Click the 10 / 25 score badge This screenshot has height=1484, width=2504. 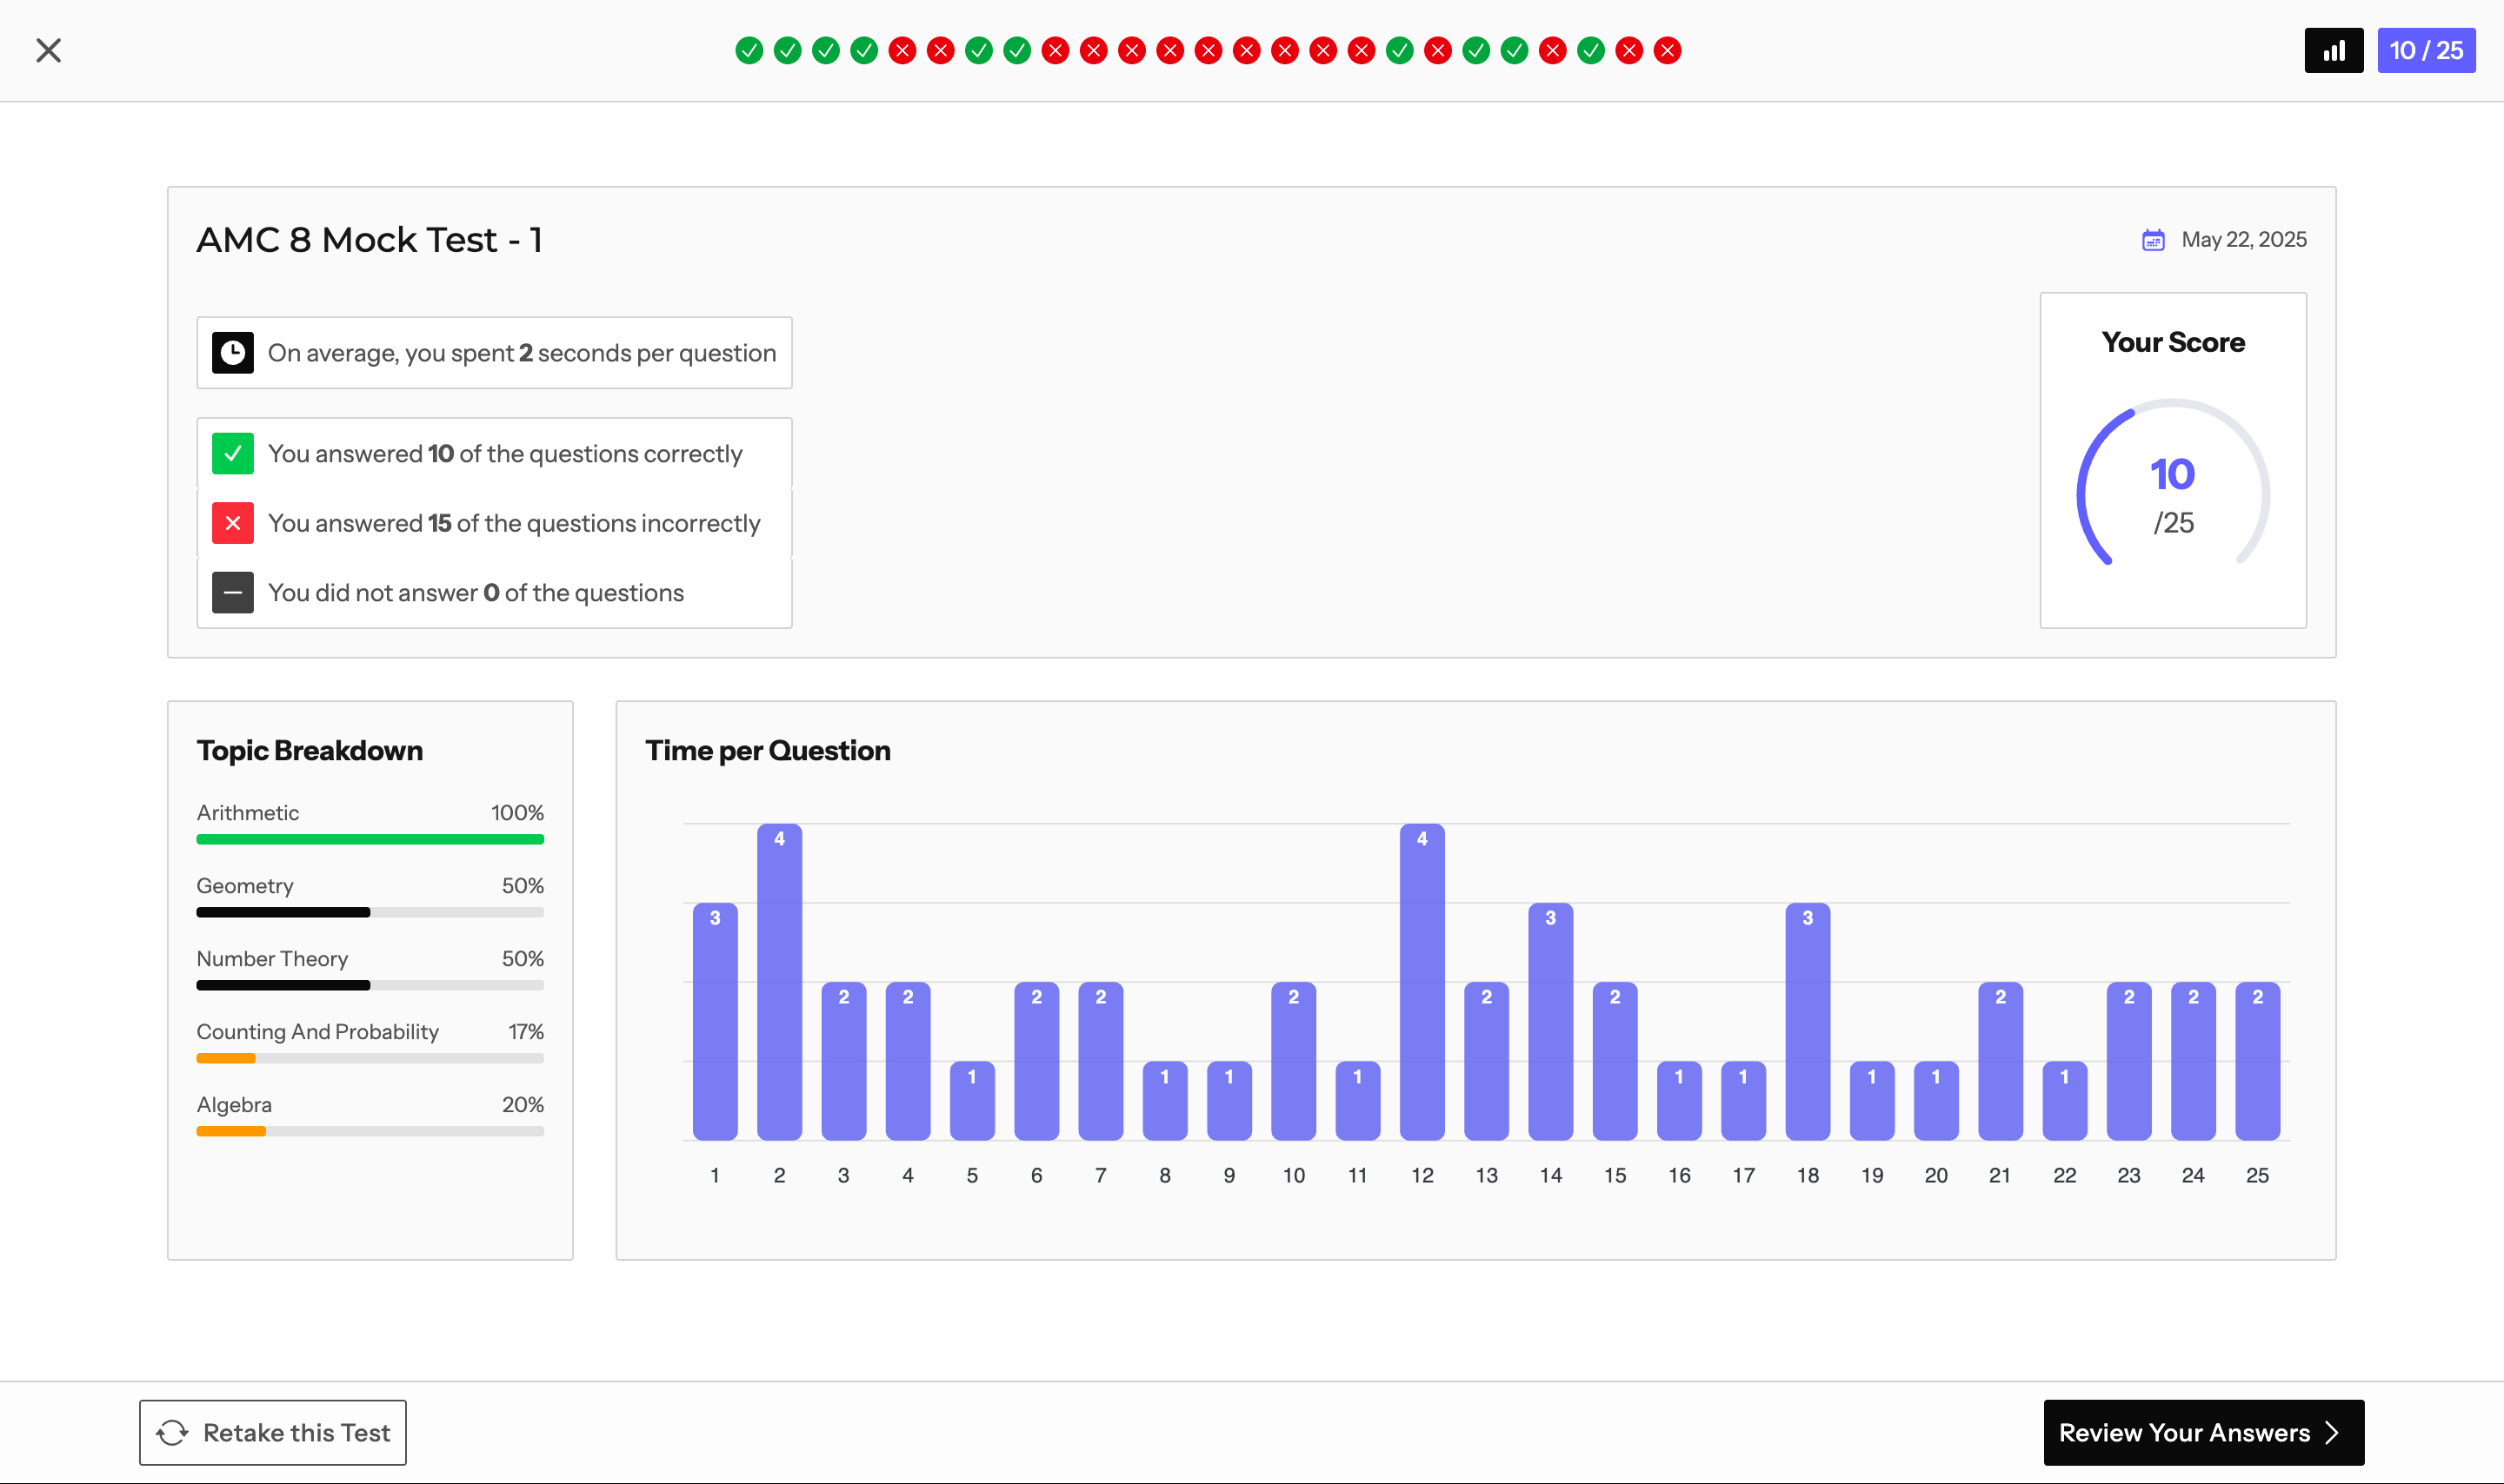[x=2426, y=50]
